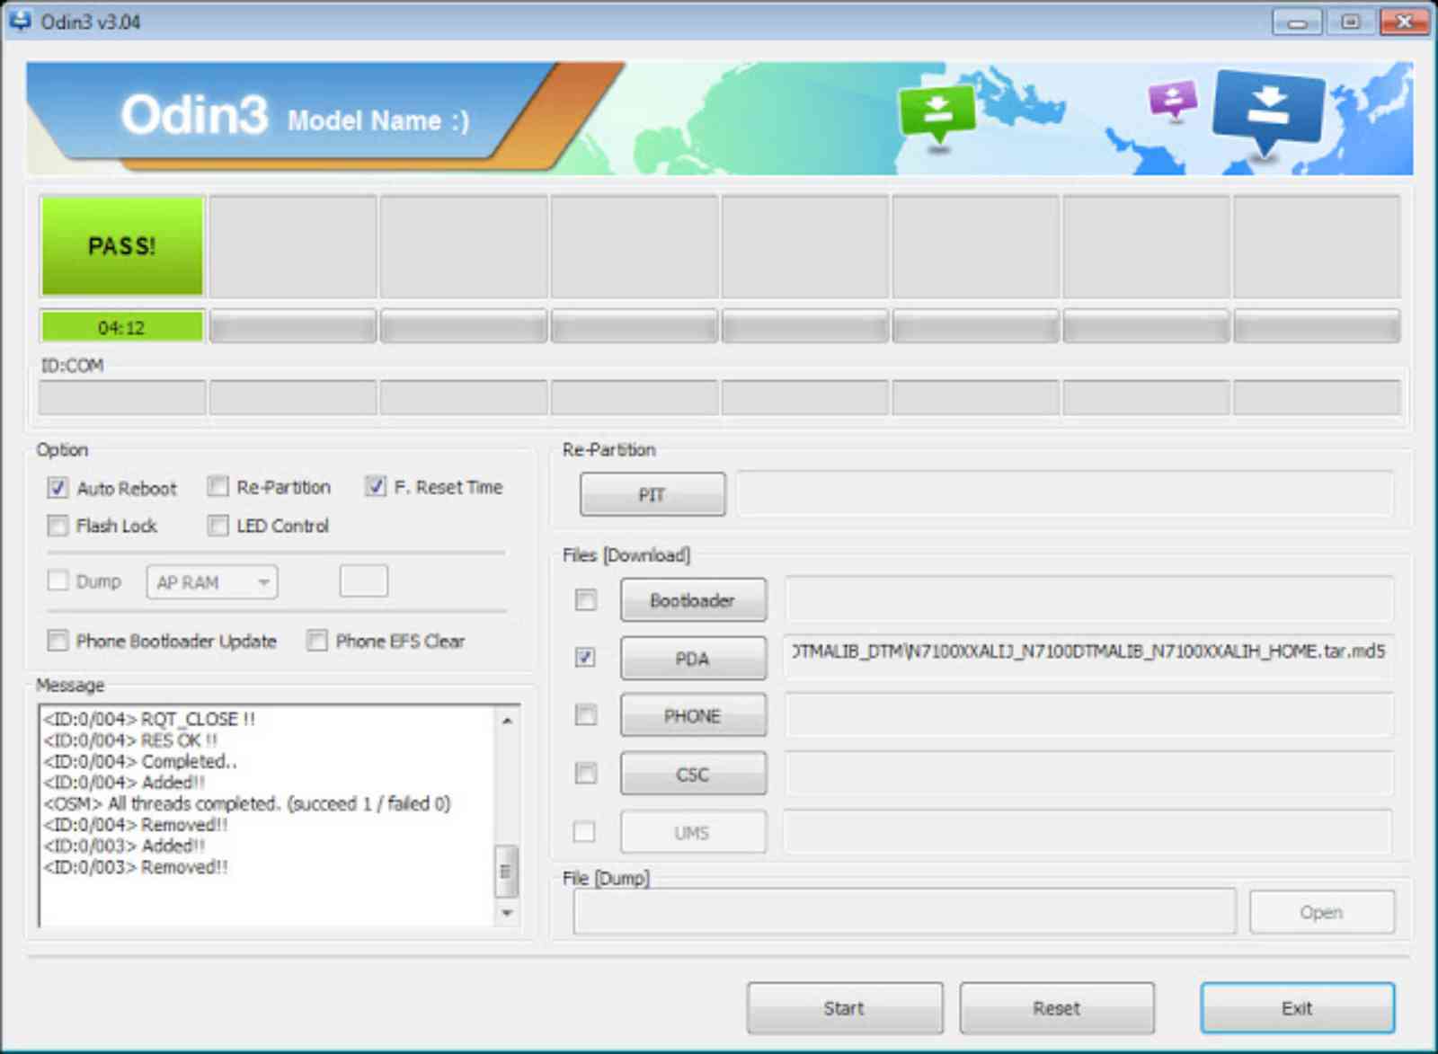
Task: Click the CSC file path field
Action: (1088, 774)
